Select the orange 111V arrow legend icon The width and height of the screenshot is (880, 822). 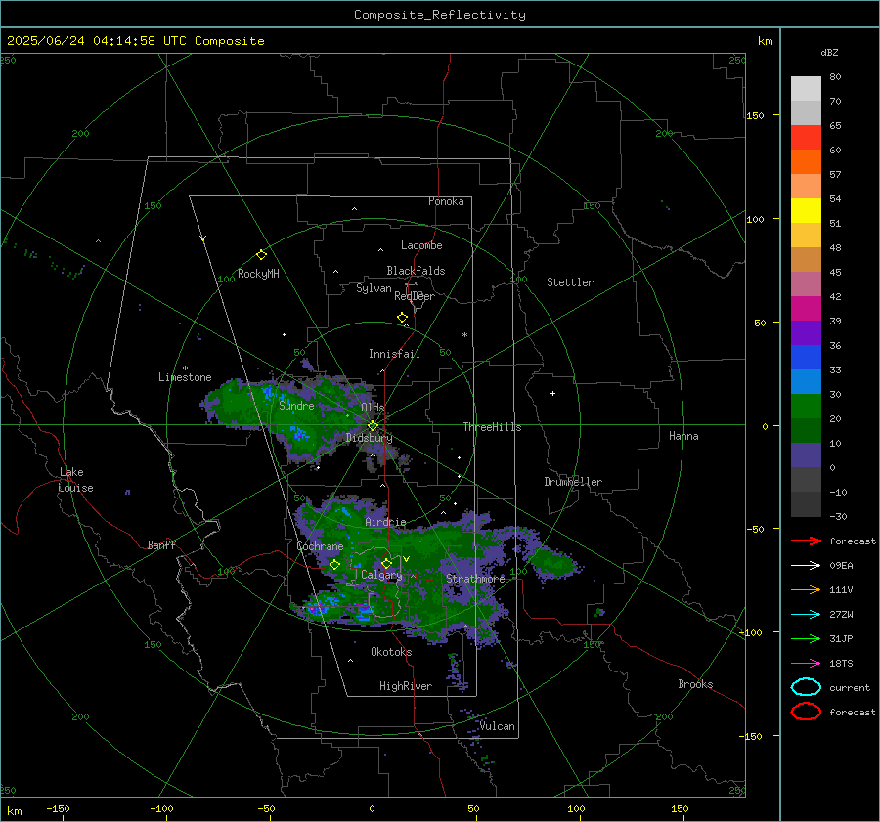coord(806,589)
